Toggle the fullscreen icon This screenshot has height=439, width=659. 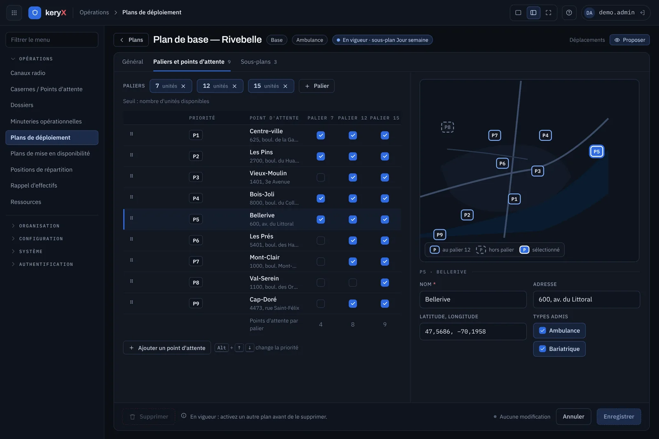[x=548, y=13]
